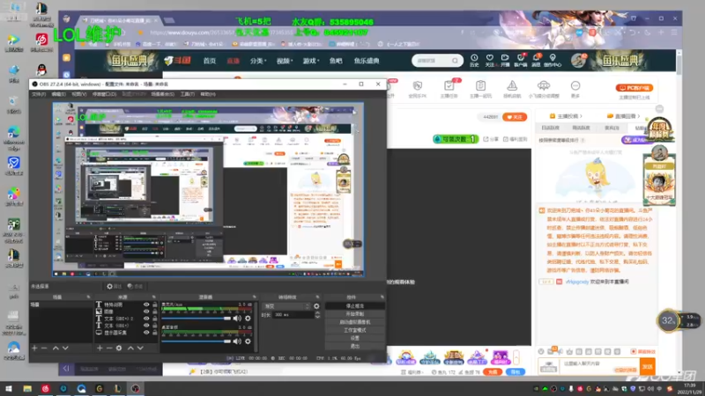Click 开始录制 start recording button
This screenshot has height=396, width=705.
tap(355, 314)
